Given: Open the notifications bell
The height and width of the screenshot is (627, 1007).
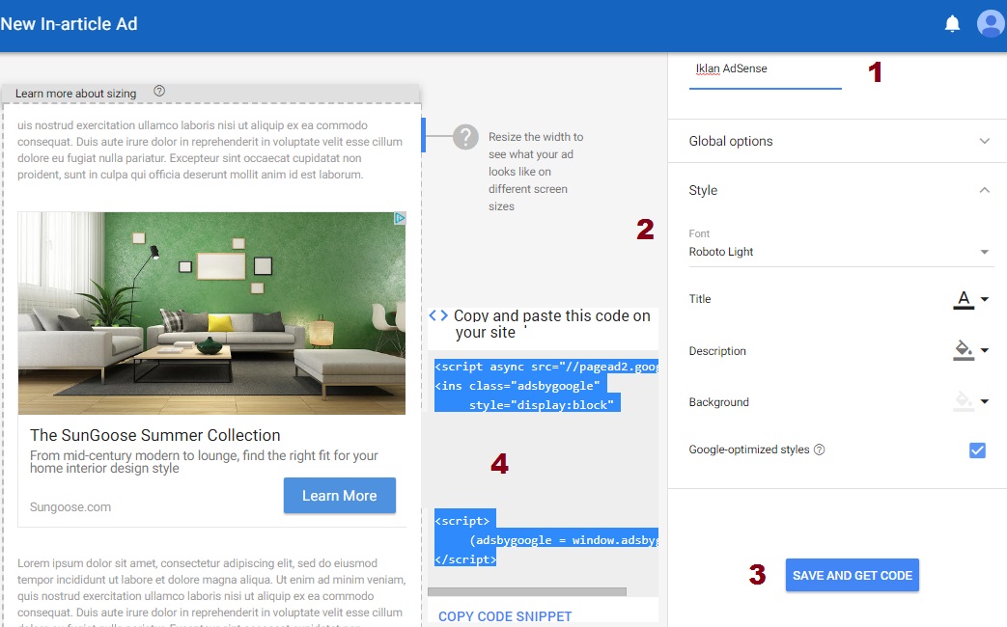Looking at the screenshot, I should click(x=952, y=24).
